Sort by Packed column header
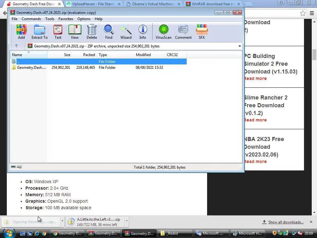 click(85, 55)
